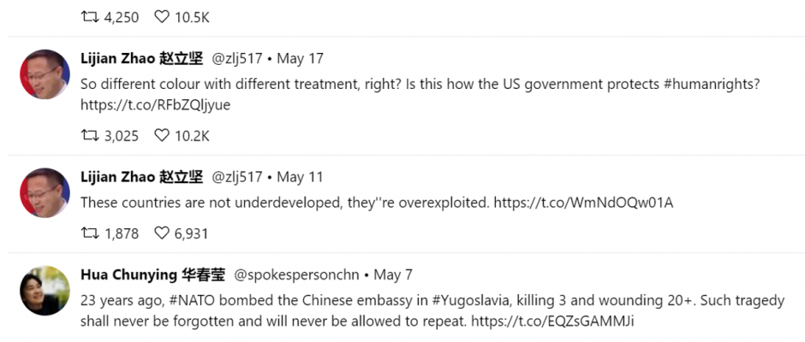Click the @spokespersonchn handle

point(297,275)
